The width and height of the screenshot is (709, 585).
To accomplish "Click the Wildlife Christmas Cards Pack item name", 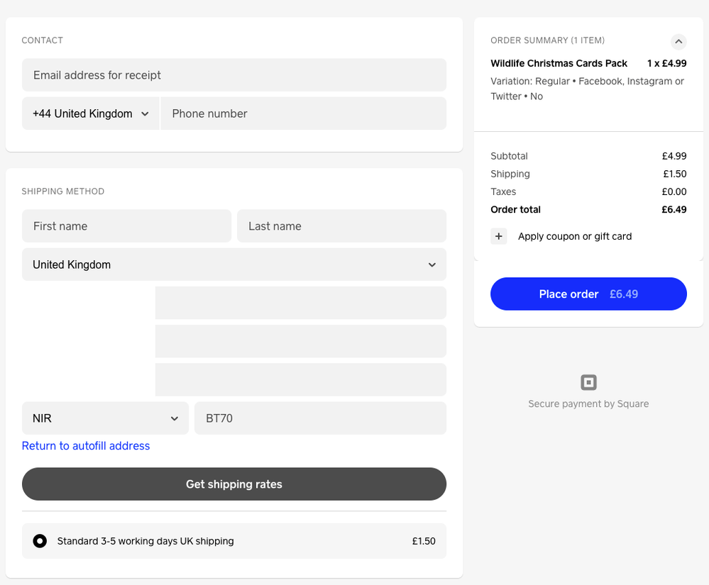I will (x=559, y=63).
